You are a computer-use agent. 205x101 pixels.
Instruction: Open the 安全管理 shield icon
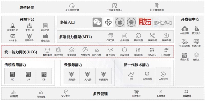tap(66, 92)
